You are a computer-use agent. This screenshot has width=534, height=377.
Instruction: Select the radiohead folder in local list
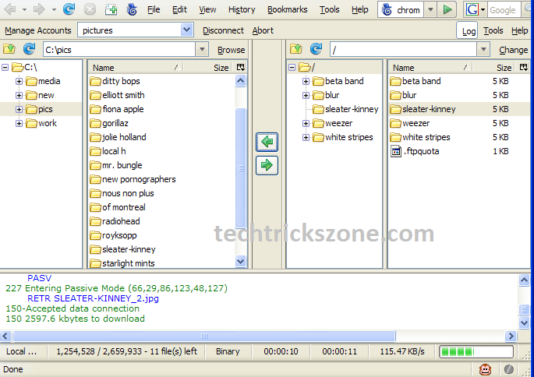click(121, 221)
